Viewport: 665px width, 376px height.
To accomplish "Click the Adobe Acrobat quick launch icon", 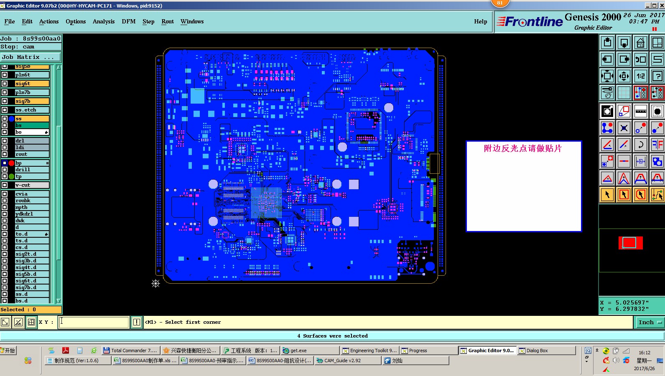I will coord(66,351).
